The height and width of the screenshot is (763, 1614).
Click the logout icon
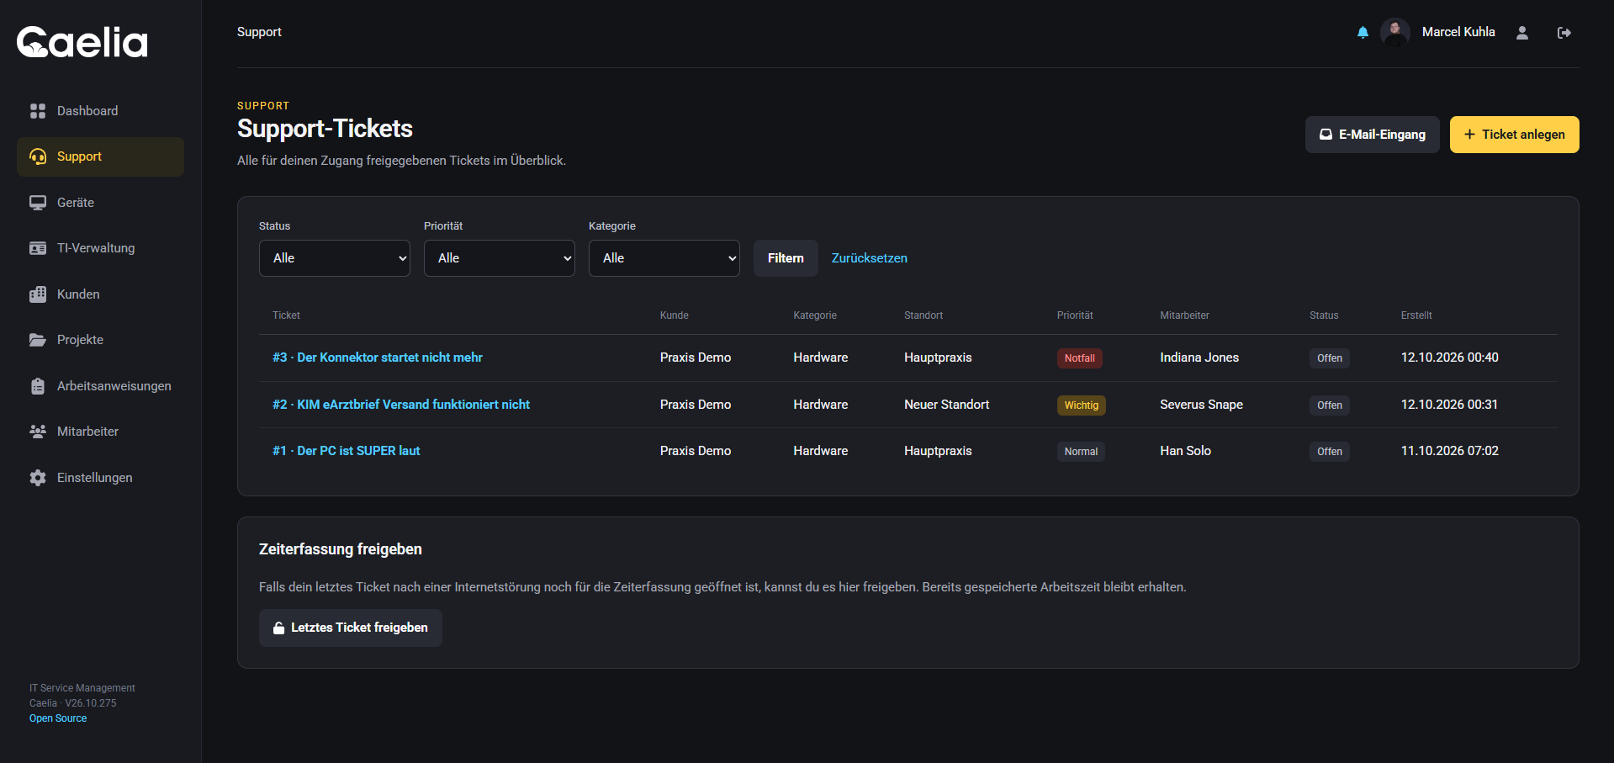1564,33
